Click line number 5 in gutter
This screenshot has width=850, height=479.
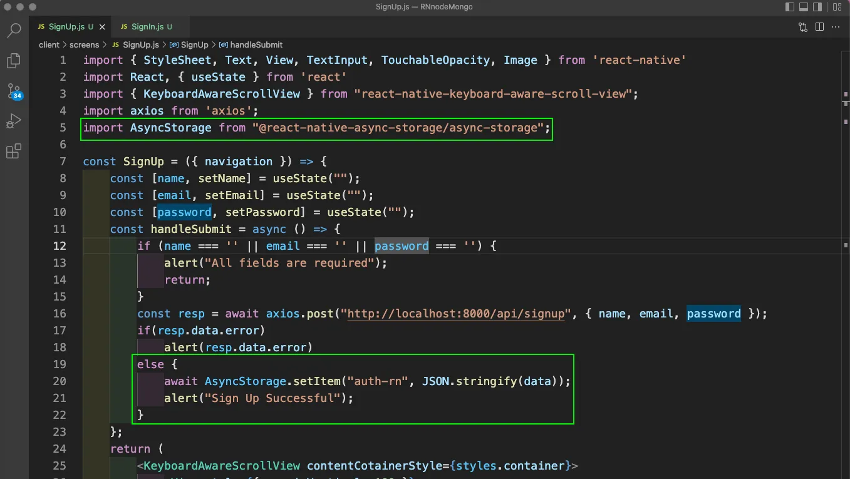click(62, 128)
